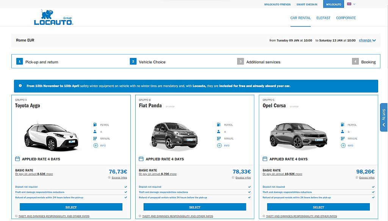Viewport: 388px width, 221px height.
Task: Click the INFO icon on the Opel Corsa card
Action: pyautogui.click(x=343, y=145)
